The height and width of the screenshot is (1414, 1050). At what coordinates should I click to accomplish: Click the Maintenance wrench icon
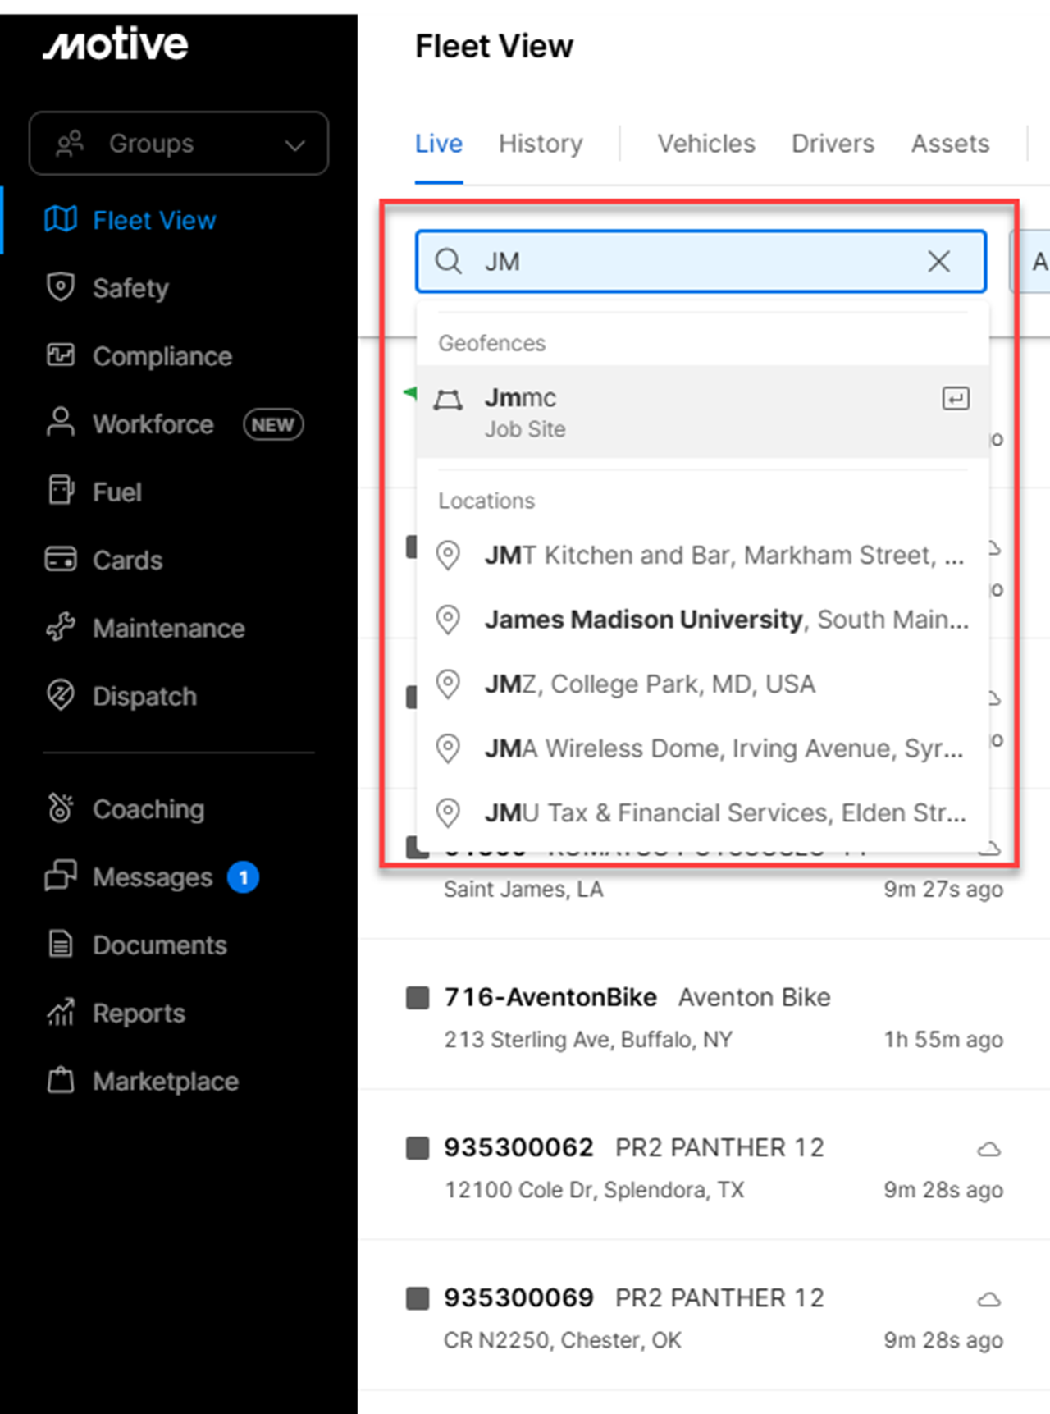tap(61, 627)
